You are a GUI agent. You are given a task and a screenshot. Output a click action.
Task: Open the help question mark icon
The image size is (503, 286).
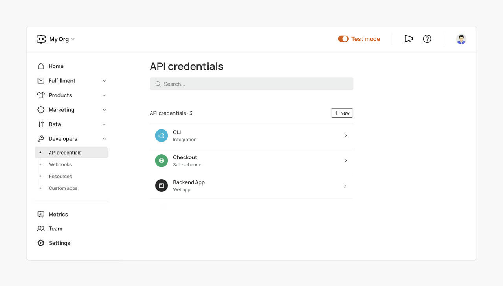pos(427,39)
